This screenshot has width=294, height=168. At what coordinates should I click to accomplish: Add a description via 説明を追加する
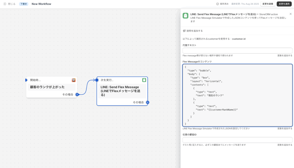pyautogui.click(x=195, y=31)
